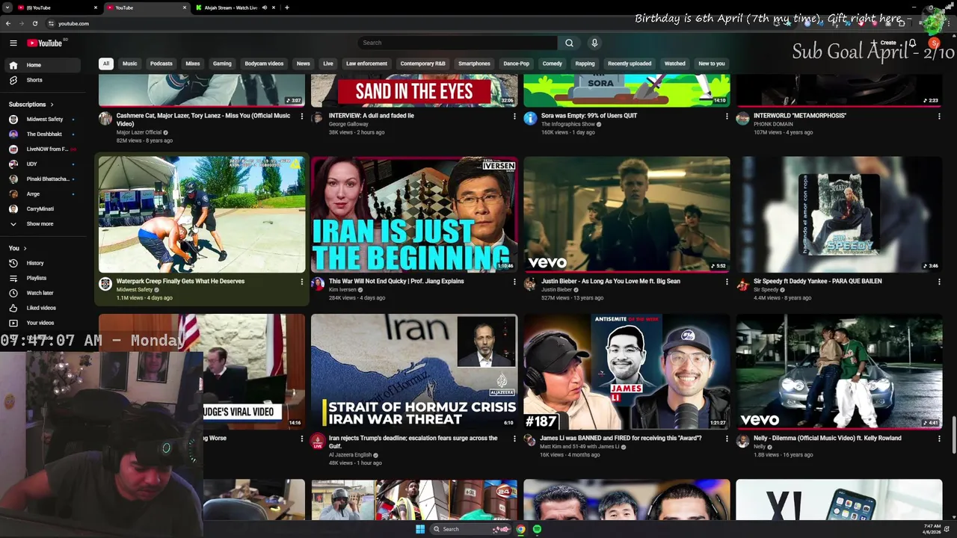Open the IRAN IS JUST THE BEGINNING thumbnail
The width and height of the screenshot is (957, 538).
[x=414, y=214]
